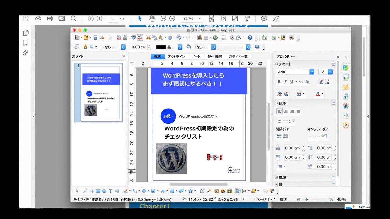Image resolution: width=390 pixels, height=219 pixels.
Task: Select the Line tool in drawing toolbar
Action: click(85, 191)
